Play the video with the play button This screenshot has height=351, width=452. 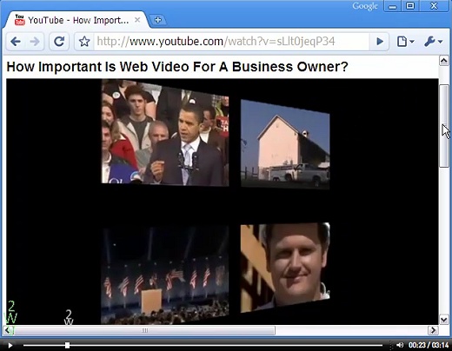tap(10, 345)
